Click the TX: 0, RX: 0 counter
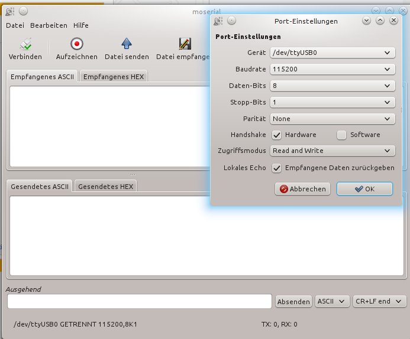The width and height of the screenshot is (410, 339). pos(279,324)
